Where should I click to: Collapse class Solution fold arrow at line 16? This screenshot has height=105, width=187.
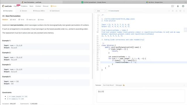[x=99, y=45]
